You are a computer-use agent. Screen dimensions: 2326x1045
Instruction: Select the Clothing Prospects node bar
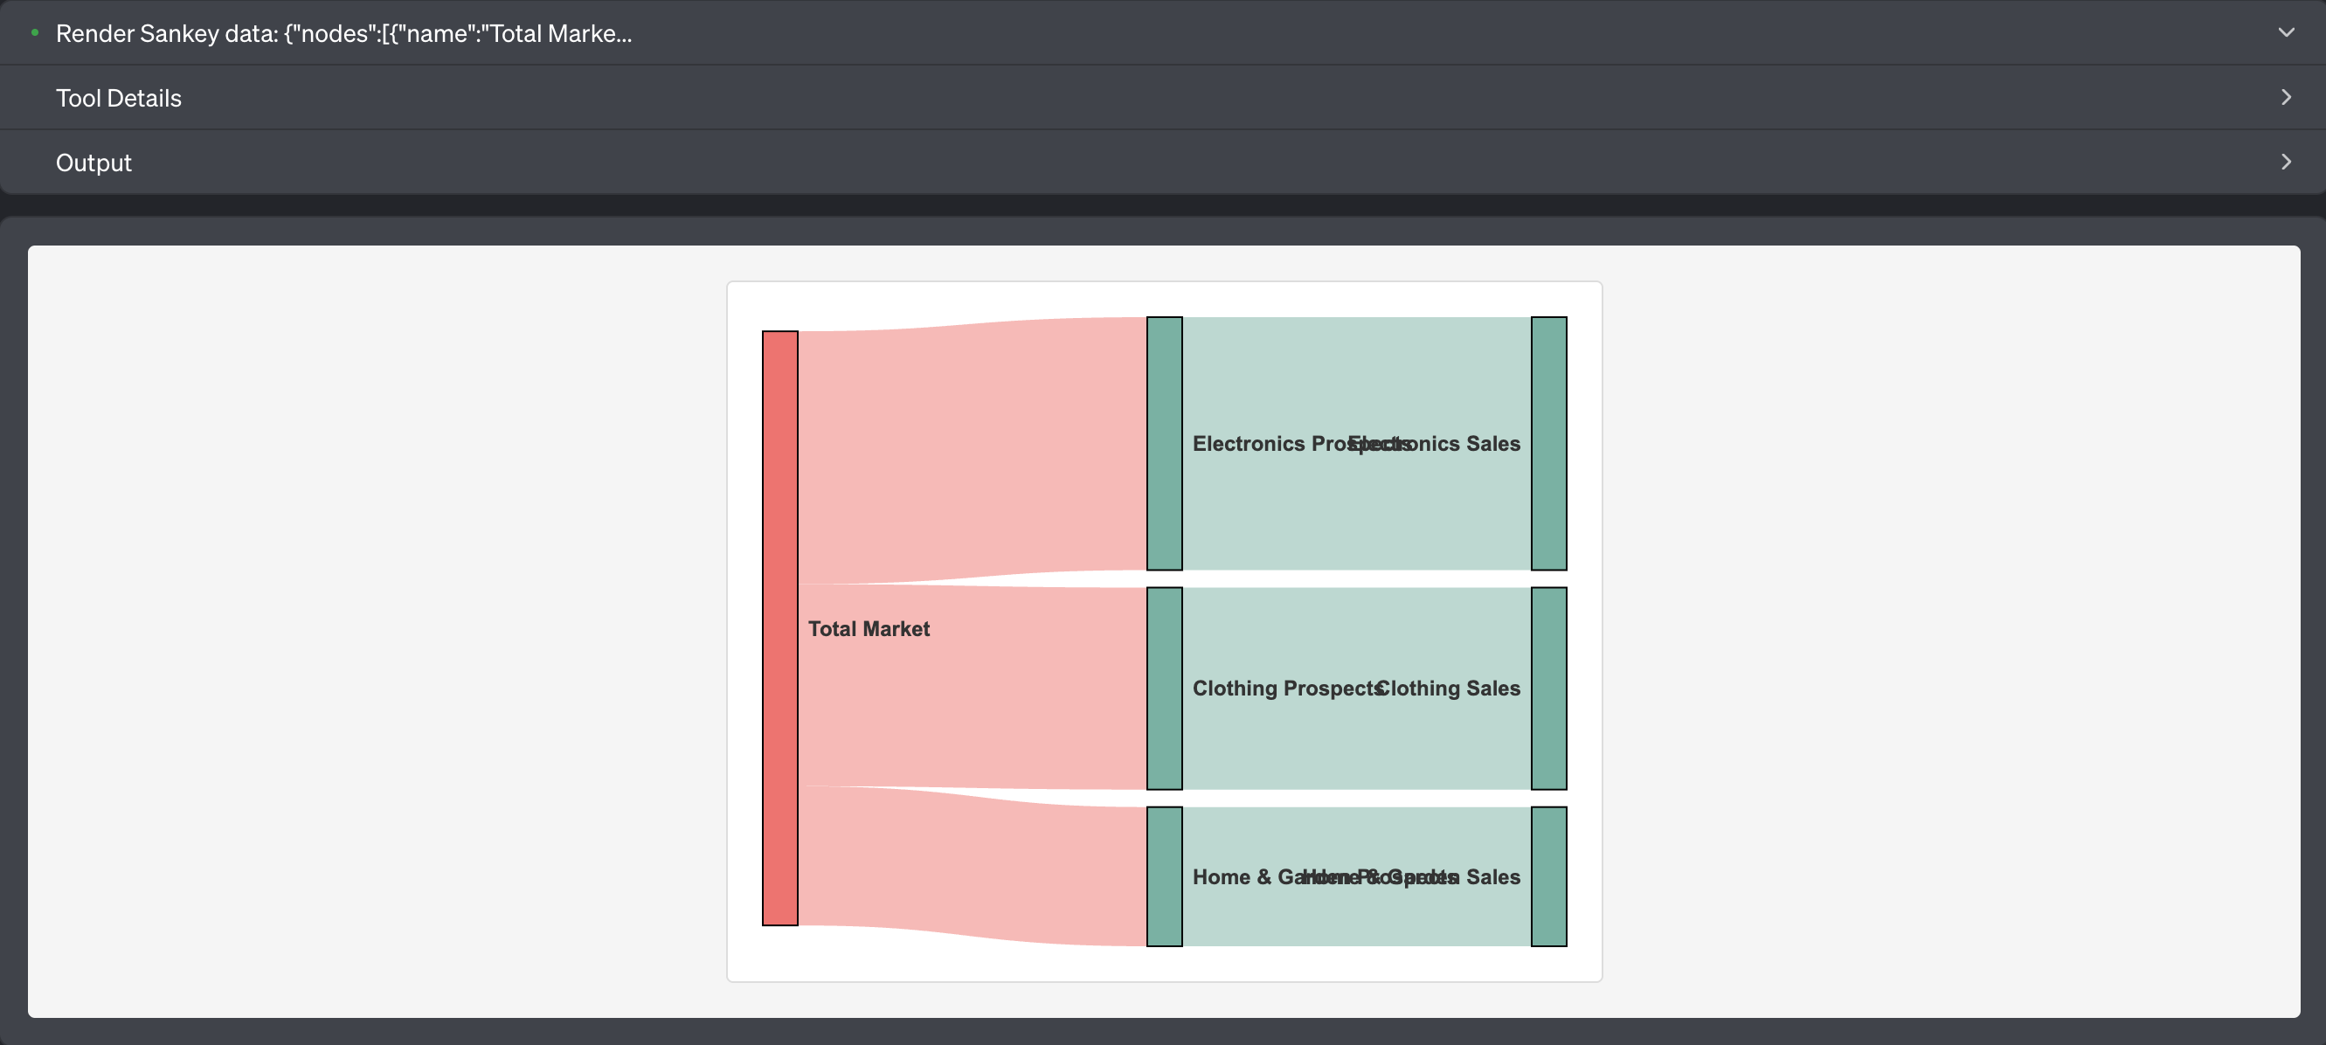[1164, 689]
